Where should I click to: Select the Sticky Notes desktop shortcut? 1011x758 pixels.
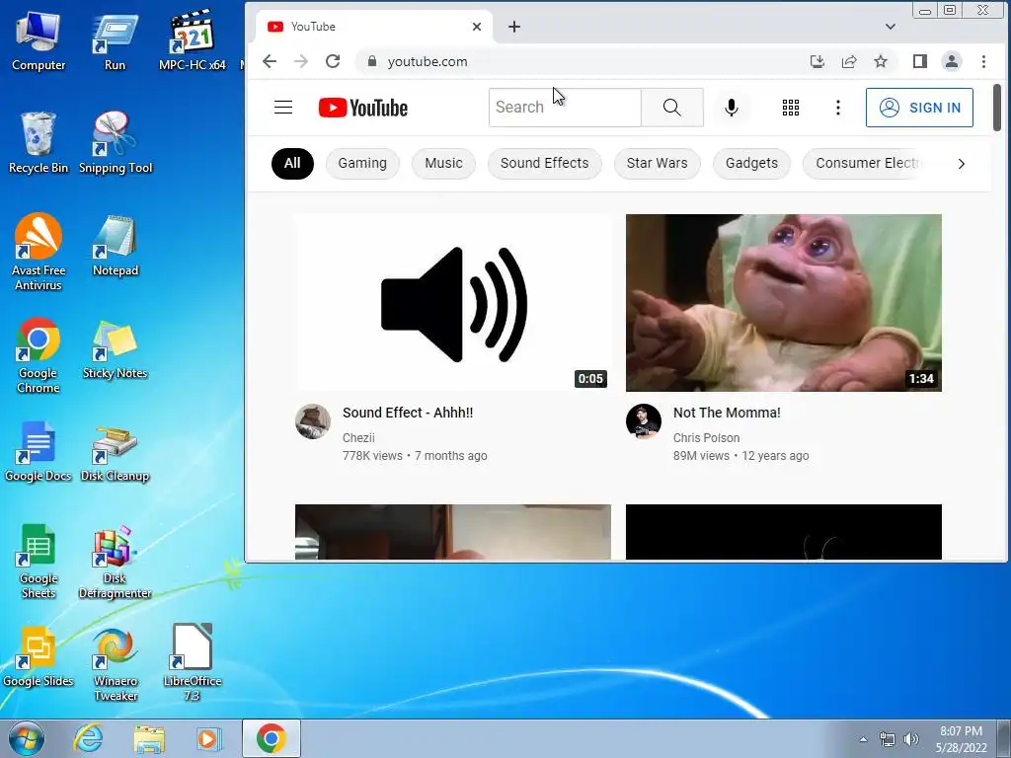(x=115, y=350)
